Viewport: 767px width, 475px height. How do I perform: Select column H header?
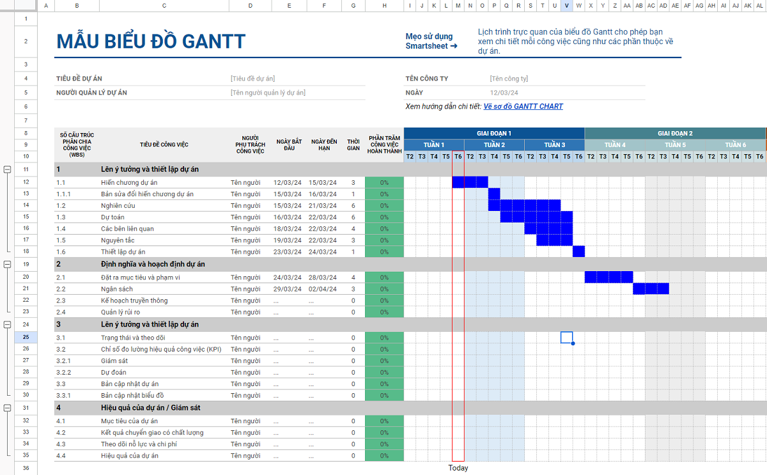[384, 6]
